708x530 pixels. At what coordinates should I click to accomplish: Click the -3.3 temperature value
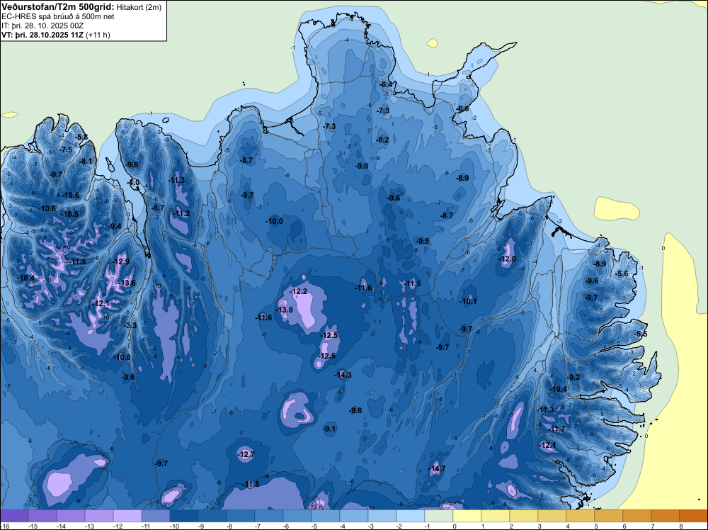point(130,325)
